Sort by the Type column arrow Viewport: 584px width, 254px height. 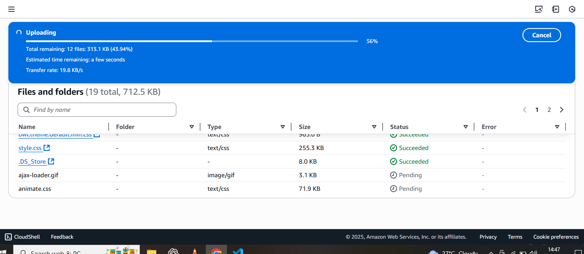(283, 127)
